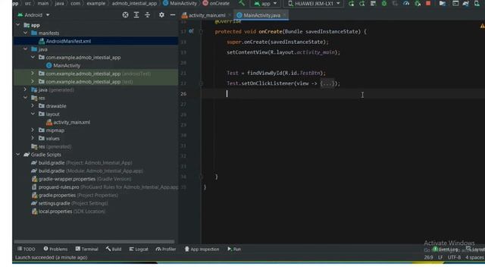Click Expand All in project panel header
The height and width of the screenshot is (273, 485).
[x=136, y=15]
